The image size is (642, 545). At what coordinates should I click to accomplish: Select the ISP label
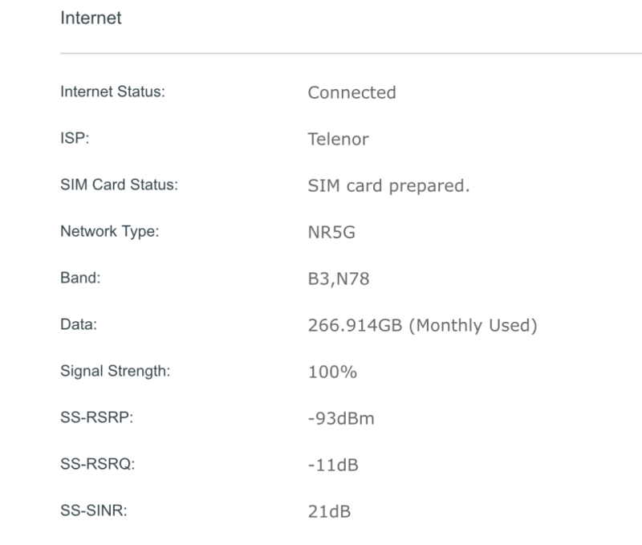[x=75, y=138]
